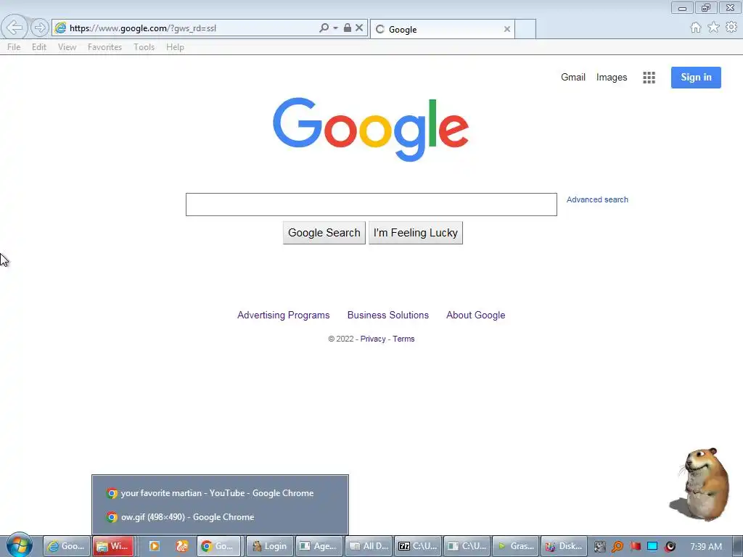
Task: Open the IE Tools gear icon
Action: (x=731, y=28)
